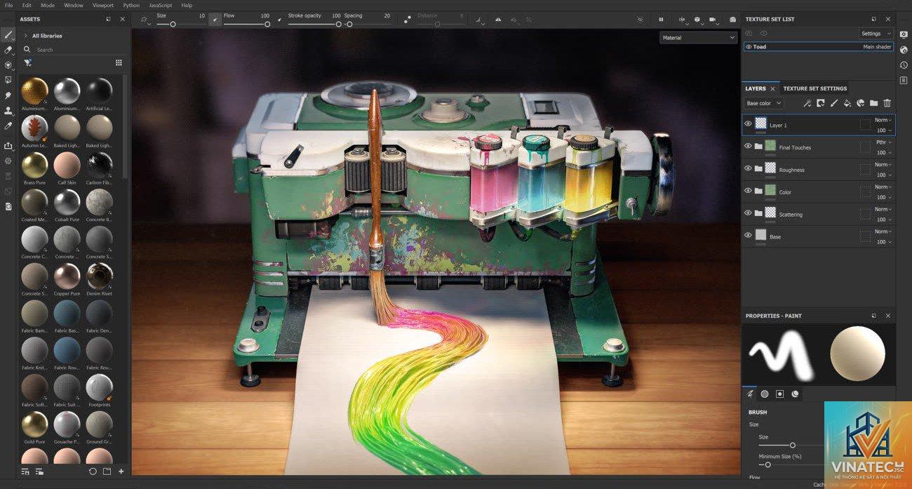Image resolution: width=912 pixels, height=489 pixels.
Task: Add a folder in Layers panel
Action: click(x=873, y=103)
